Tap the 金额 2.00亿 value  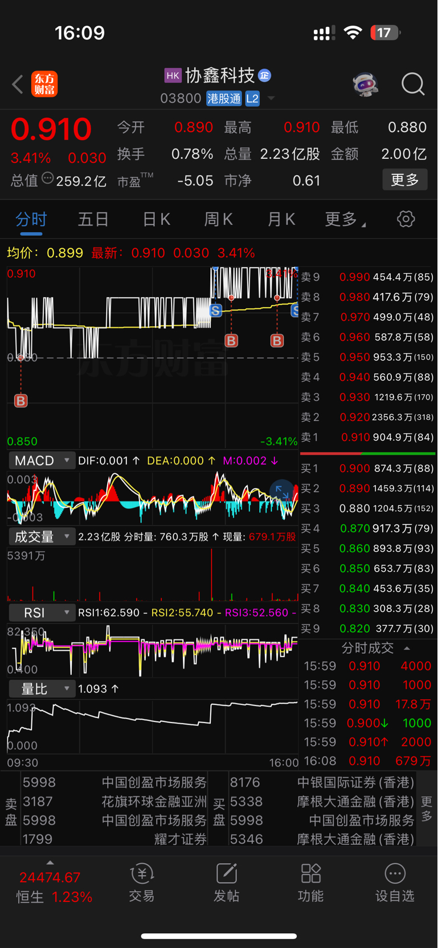(x=404, y=154)
